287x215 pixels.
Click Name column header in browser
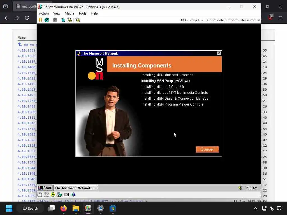click(22, 38)
